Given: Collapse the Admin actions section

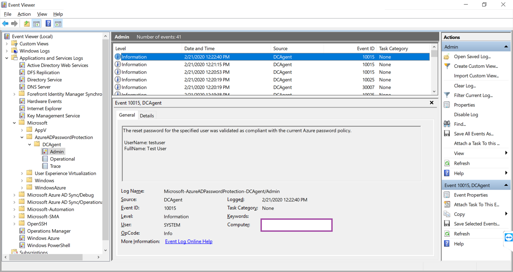Looking at the screenshot, I should [506, 47].
